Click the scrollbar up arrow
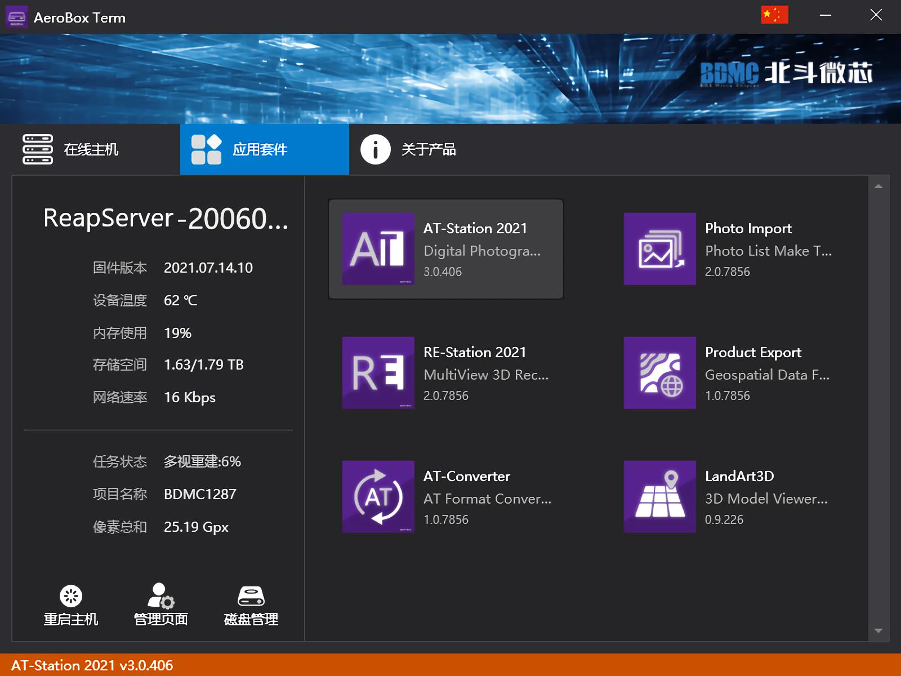Screen dimensions: 901x676 coord(878,186)
